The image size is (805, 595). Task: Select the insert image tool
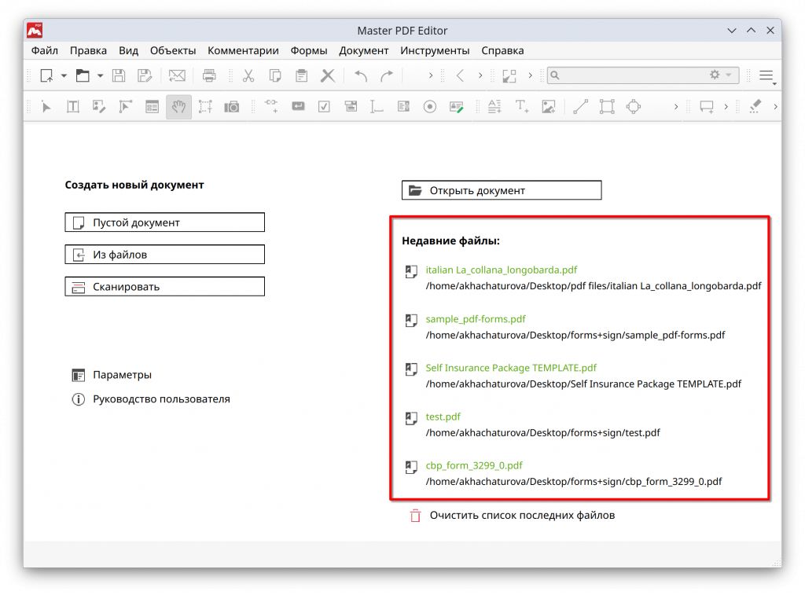(549, 107)
